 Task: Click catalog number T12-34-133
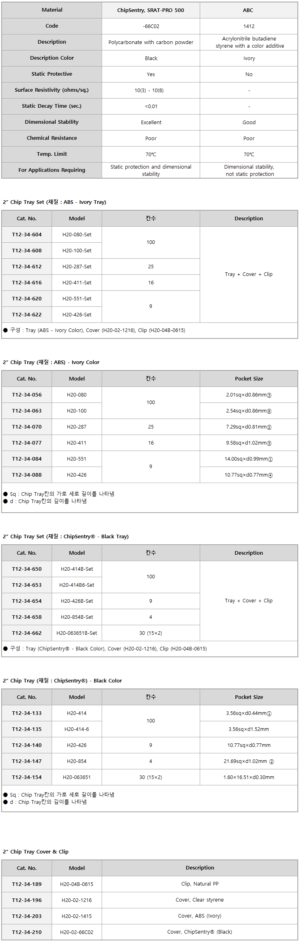pos(27,713)
